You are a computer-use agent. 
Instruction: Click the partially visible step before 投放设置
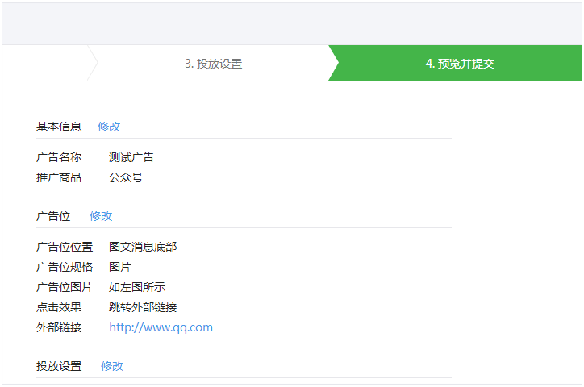coord(45,63)
